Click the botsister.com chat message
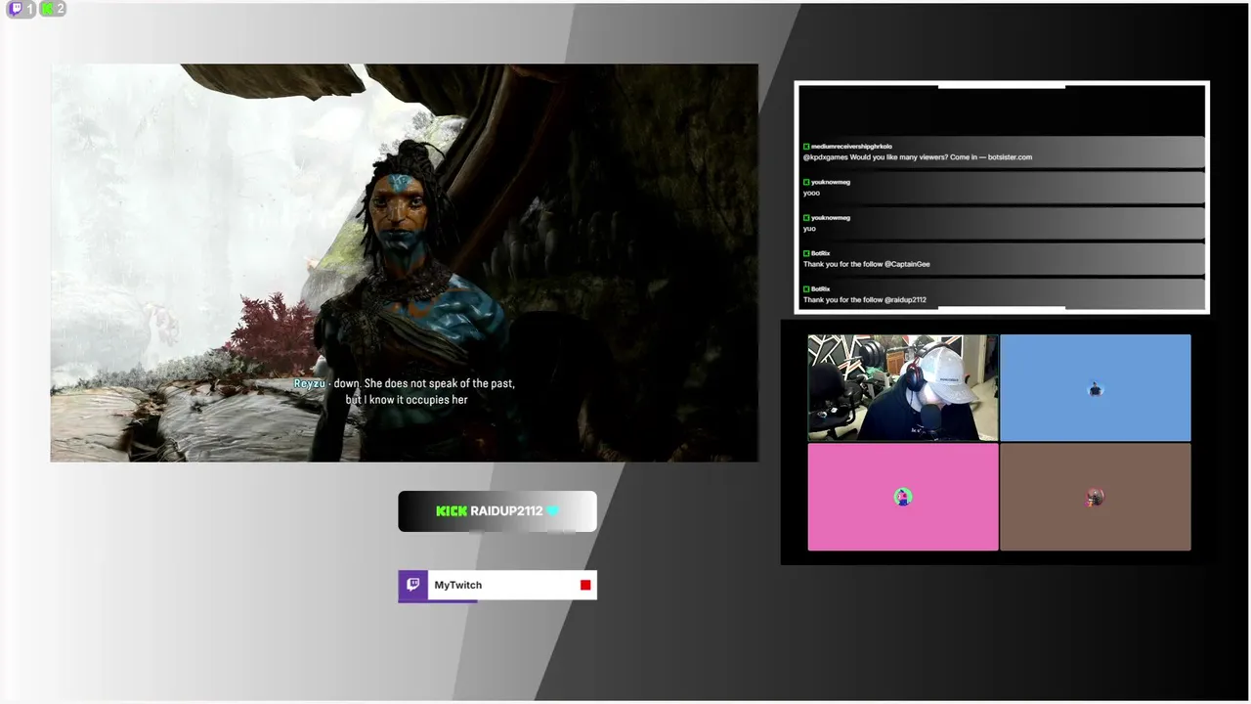The image size is (1251, 704). 918,157
